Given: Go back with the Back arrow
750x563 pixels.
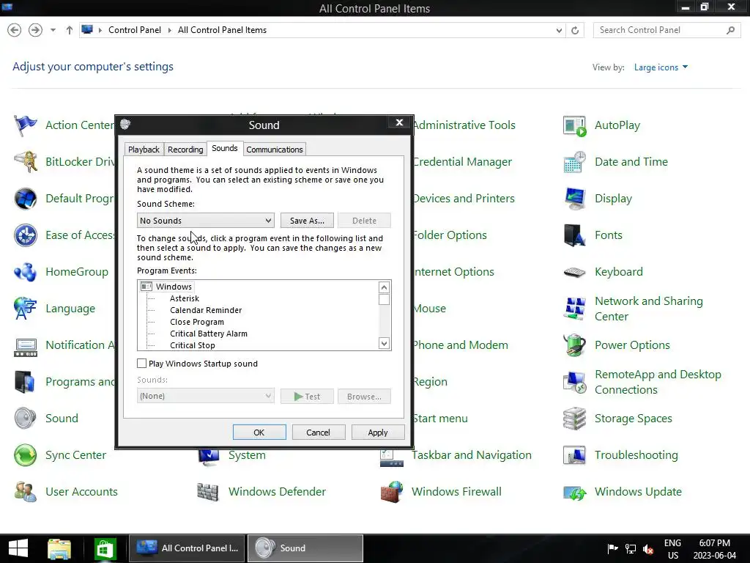Looking at the screenshot, I should click(15, 30).
